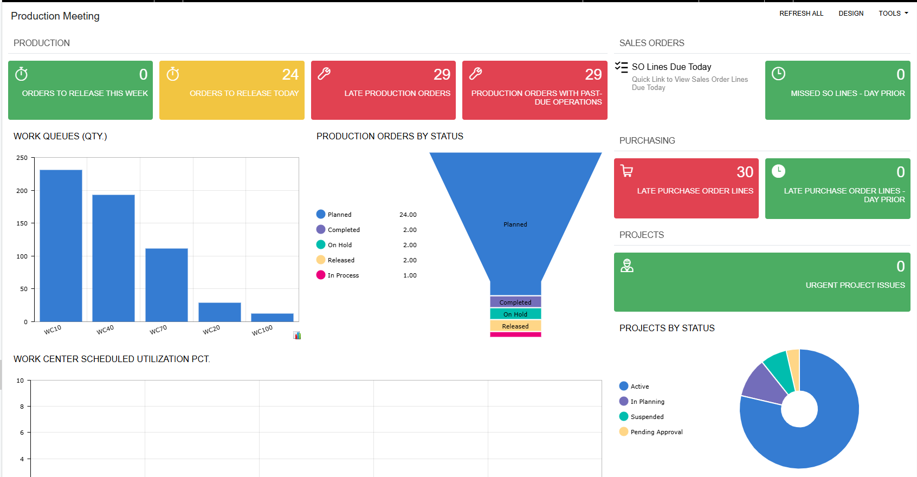Click shopping cart icon on Late Purchase Order Lines

click(x=627, y=171)
